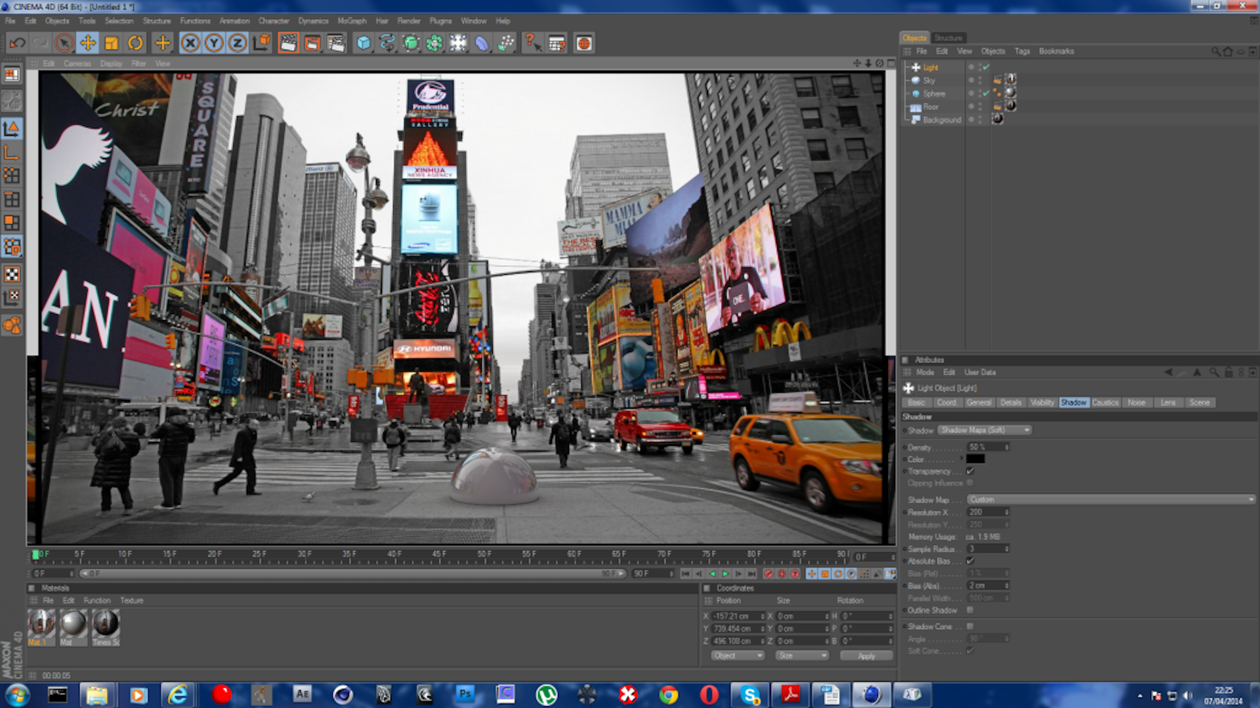Open Render Settings icon

[335, 43]
